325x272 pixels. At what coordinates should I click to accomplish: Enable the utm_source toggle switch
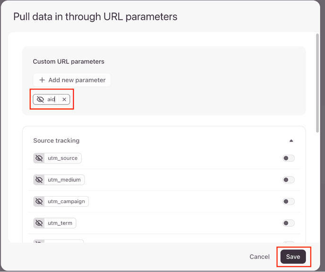288,158
